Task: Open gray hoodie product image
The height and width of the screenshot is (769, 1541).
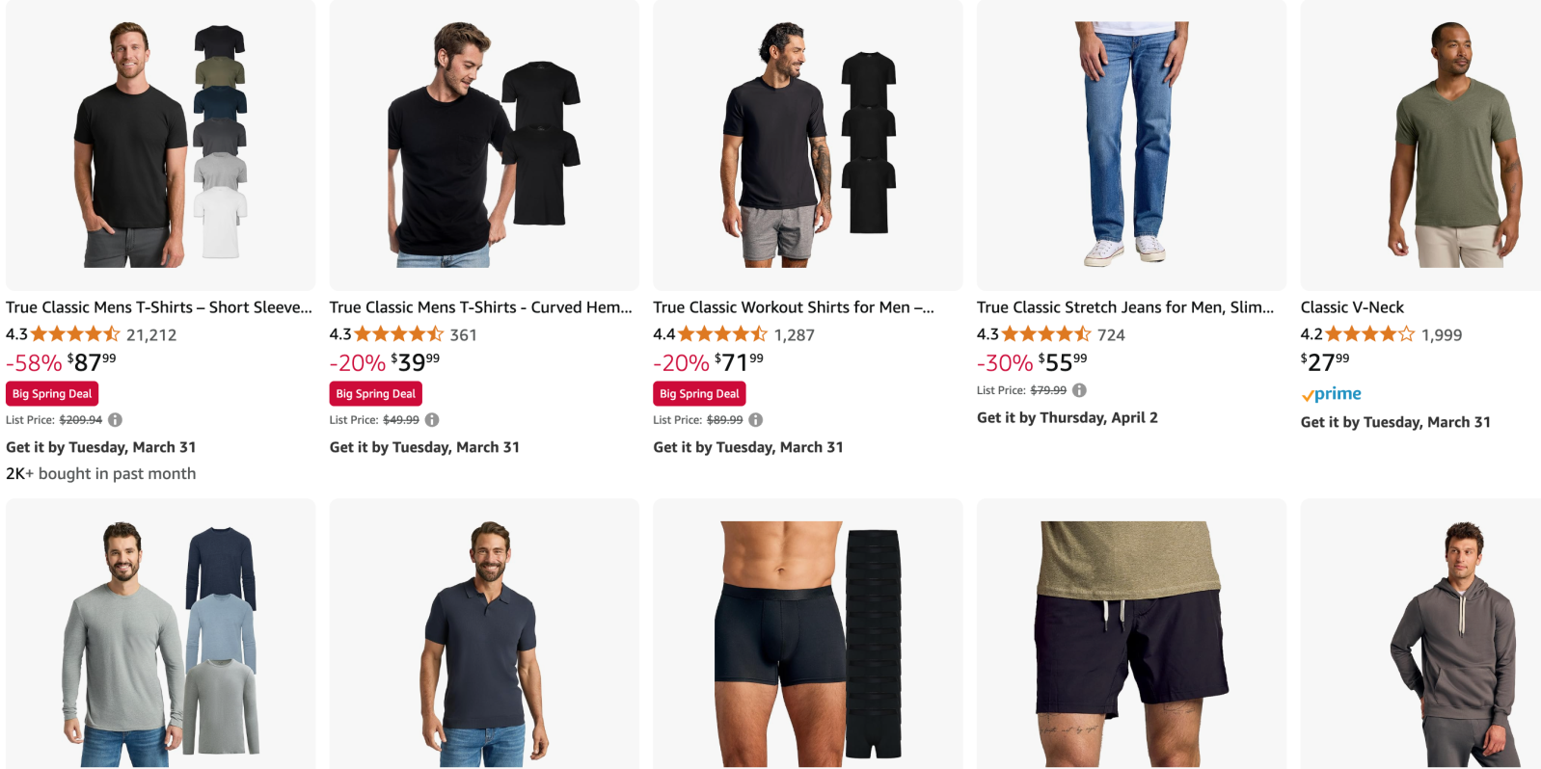Action: pos(1421,634)
